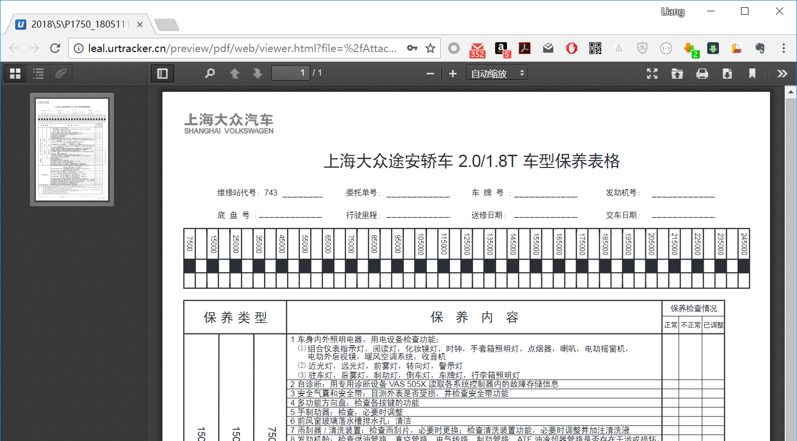Image resolution: width=797 pixels, height=441 pixels.
Task: Open the Amazon extension icon
Action: click(502, 49)
